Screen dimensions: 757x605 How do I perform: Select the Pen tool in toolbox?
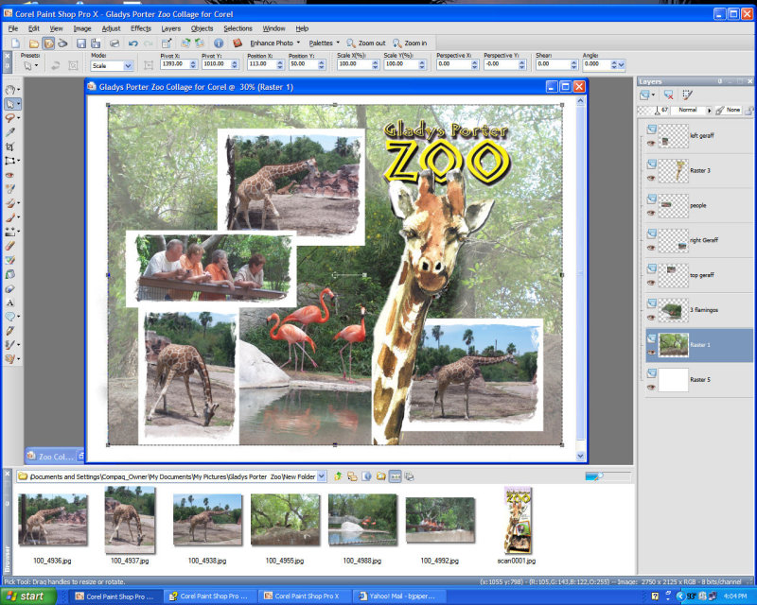tap(9, 331)
